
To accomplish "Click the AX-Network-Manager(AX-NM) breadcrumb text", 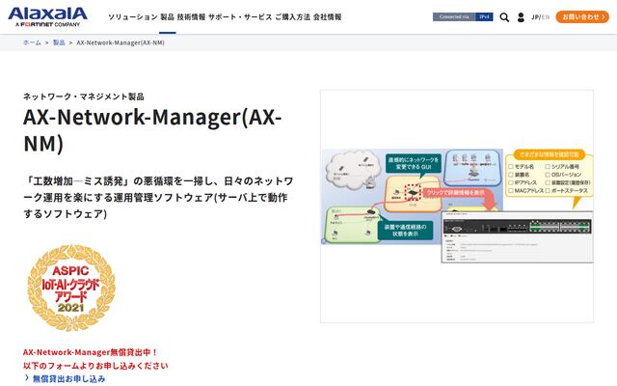I will click(x=121, y=42).
